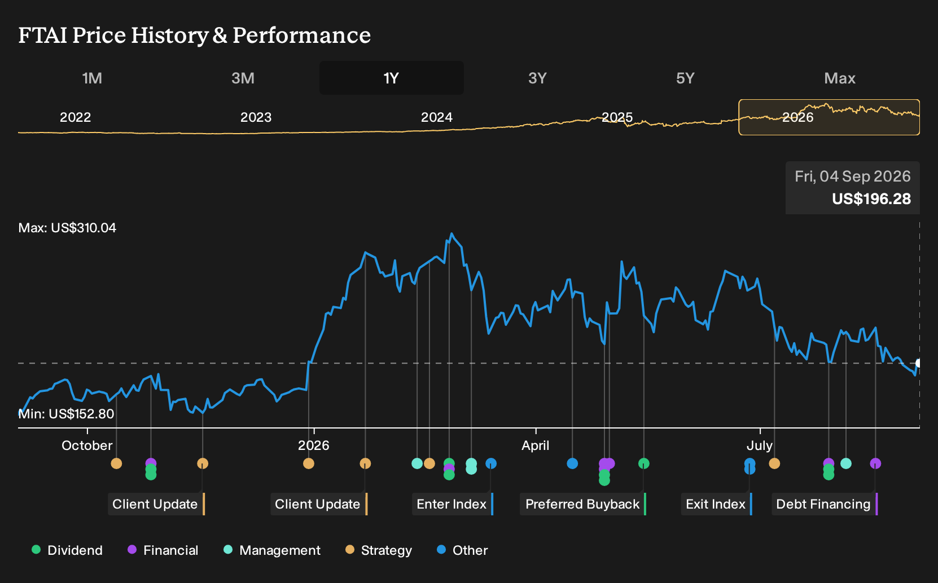Click the orange dot under the 2026 label
Screen dimensions: 938x583
309,463
